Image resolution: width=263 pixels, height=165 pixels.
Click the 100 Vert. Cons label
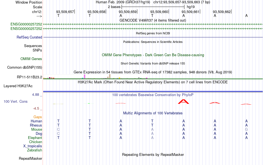click(x=16, y=101)
